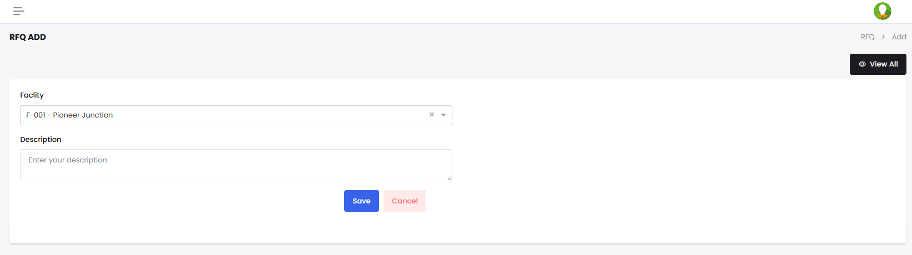The image size is (912, 255).
Task: Click the selected value F-001 - Pioneer Junction
Action: click(x=69, y=115)
